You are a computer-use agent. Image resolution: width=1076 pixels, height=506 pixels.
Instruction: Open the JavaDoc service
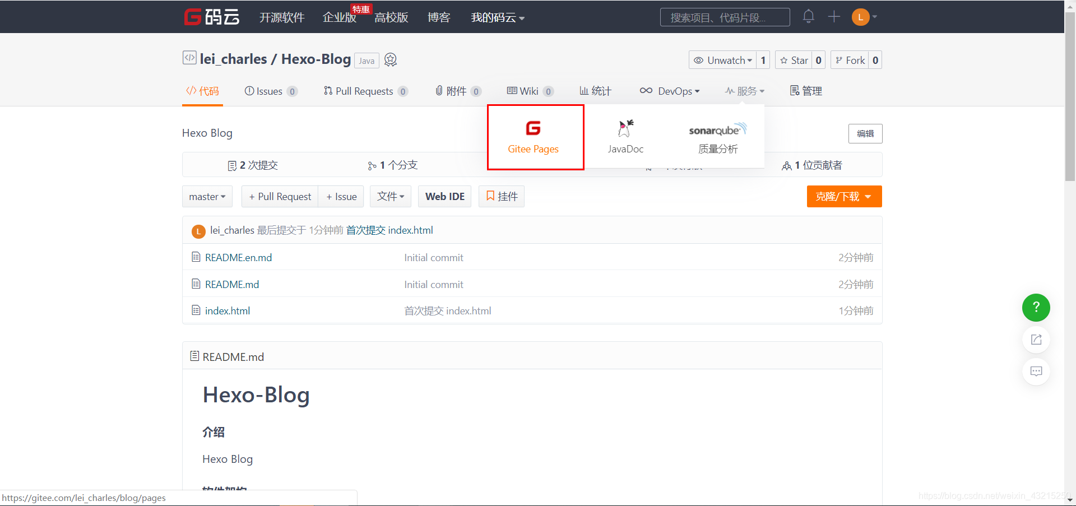[625, 137]
